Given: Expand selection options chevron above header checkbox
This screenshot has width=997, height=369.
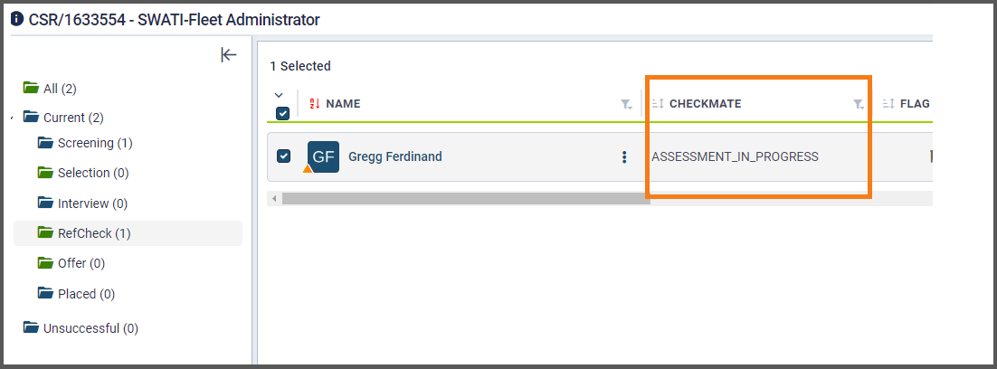Looking at the screenshot, I should click(x=279, y=95).
